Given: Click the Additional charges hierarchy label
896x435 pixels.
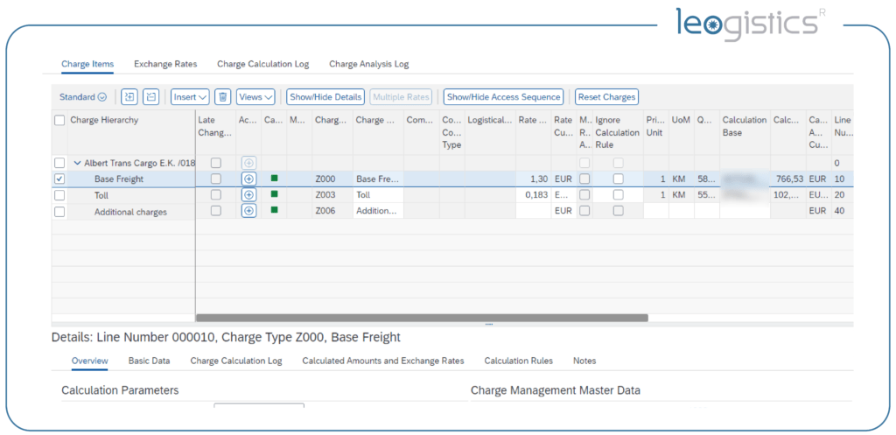Looking at the screenshot, I should click(131, 212).
